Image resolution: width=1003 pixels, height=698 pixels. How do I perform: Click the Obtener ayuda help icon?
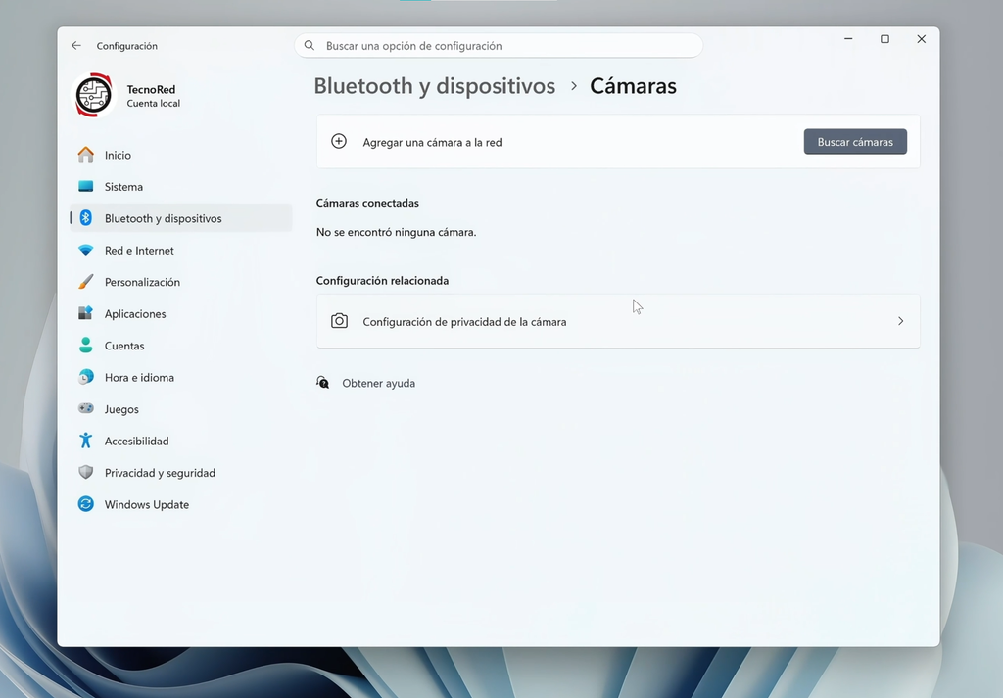pyautogui.click(x=323, y=383)
